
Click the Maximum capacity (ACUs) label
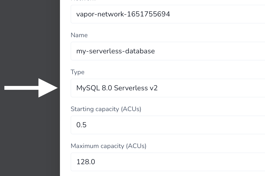(x=108, y=146)
